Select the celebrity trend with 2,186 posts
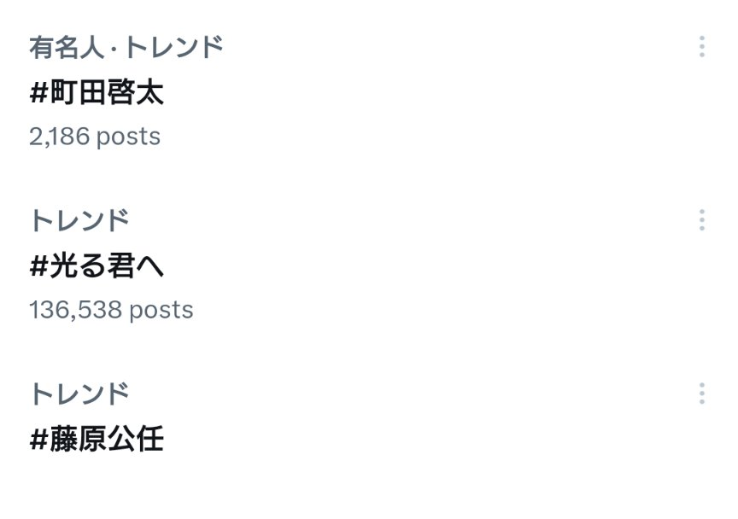Image resolution: width=738 pixels, height=519 pixels. click(97, 93)
